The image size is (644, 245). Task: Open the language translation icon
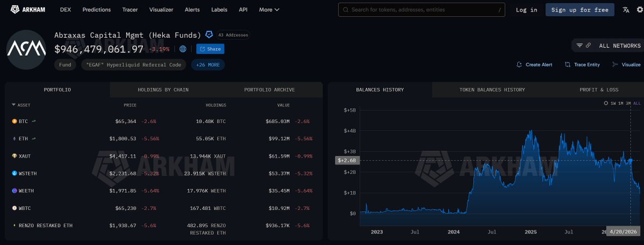[626, 10]
